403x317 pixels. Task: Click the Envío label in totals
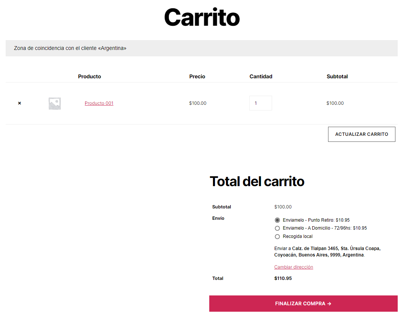[218, 218]
